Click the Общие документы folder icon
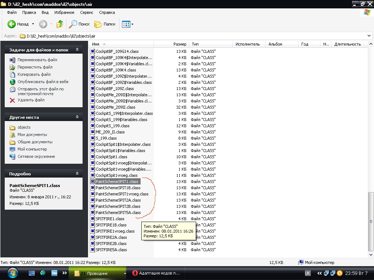Image resolution: width=374 pixels, height=280 pixels. [12, 142]
